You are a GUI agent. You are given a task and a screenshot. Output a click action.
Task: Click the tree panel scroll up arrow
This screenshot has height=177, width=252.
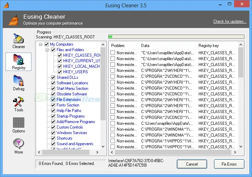pyautogui.click(x=103, y=45)
